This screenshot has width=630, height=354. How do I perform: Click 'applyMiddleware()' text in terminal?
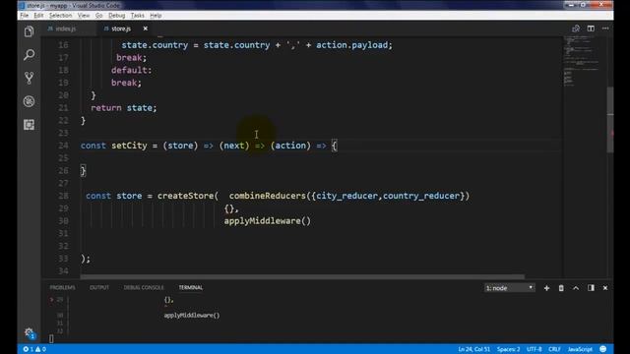tap(192, 315)
